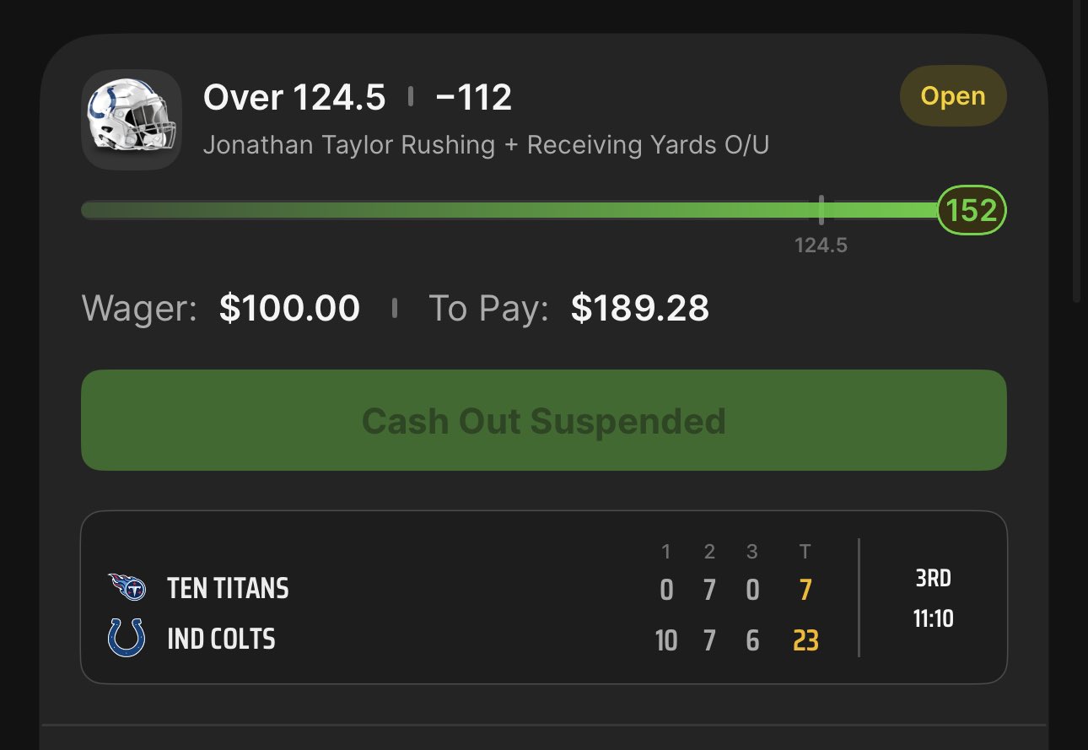Click the 3RD quarter indicator

(x=933, y=579)
